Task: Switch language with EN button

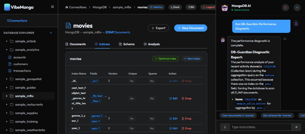Action: (x=191, y=7)
